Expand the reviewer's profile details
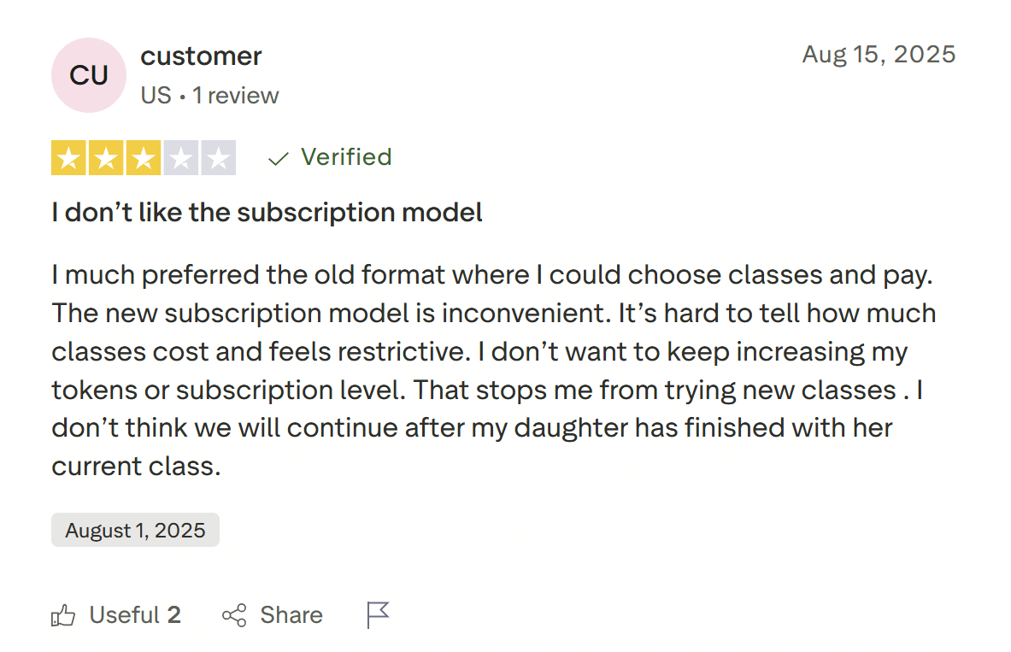The width and height of the screenshot is (1011, 652). [89, 75]
